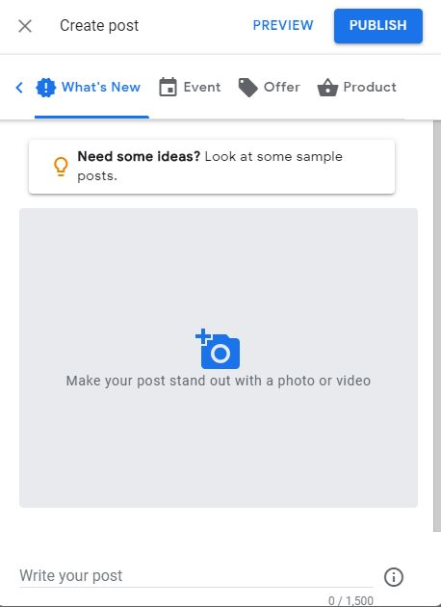Switch to the Product tab
The width and height of the screenshot is (441, 607).
(356, 88)
